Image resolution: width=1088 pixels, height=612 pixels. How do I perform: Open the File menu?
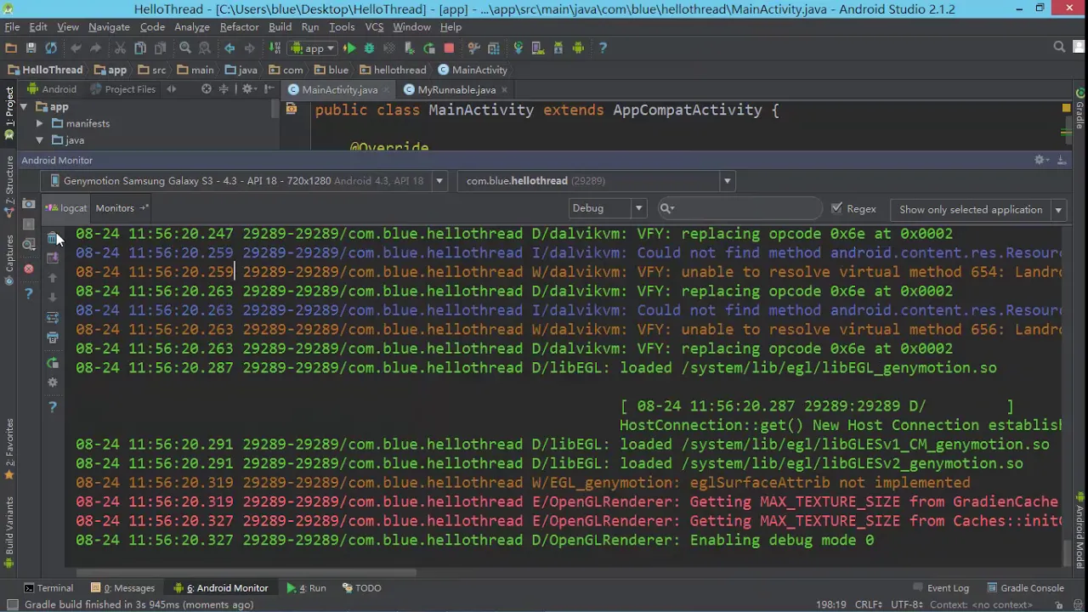pos(12,27)
